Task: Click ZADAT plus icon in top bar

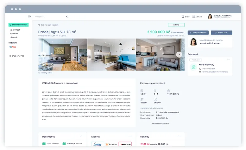Action: coord(183,16)
